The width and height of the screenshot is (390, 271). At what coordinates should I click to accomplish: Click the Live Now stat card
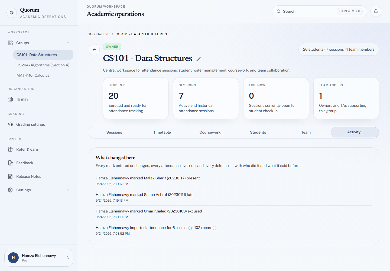[x=276, y=98]
